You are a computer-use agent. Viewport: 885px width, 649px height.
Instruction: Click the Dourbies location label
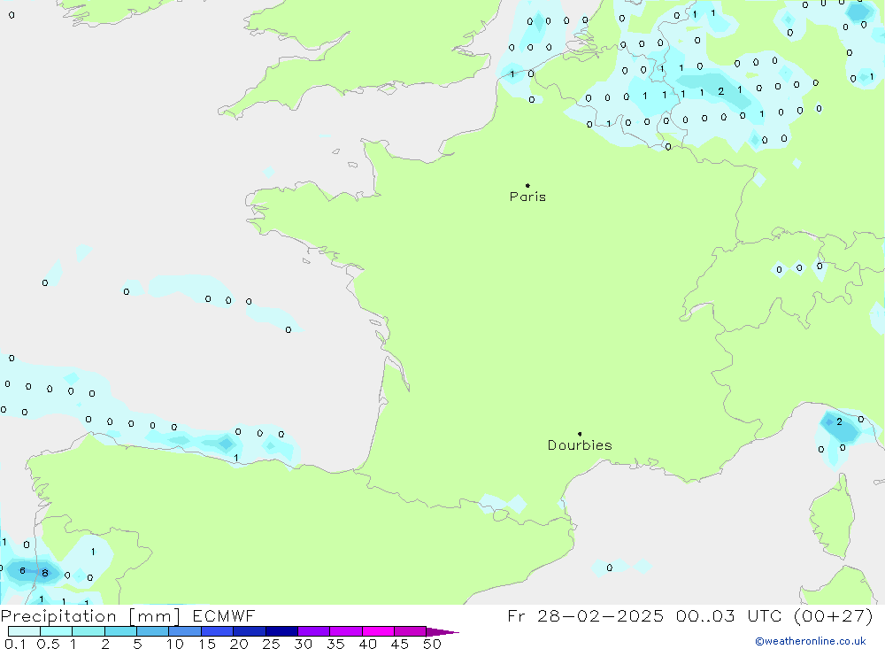tap(580, 445)
